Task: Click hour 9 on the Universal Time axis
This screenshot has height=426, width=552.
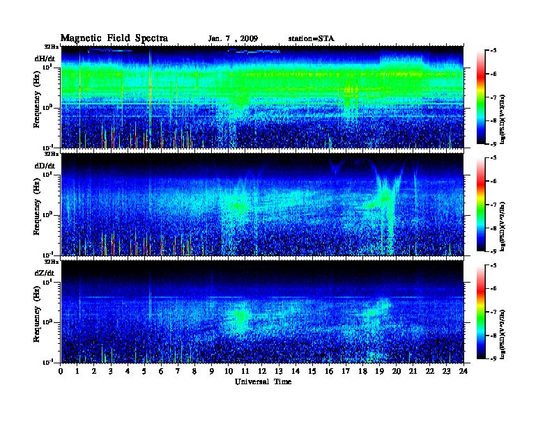Action: tap(212, 371)
